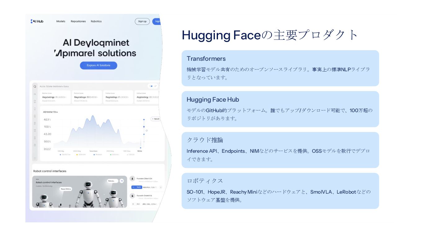422x237 pixels.
Task: Click the plus button above the chart
Action: pyautogui.click(x=155, y=119)
